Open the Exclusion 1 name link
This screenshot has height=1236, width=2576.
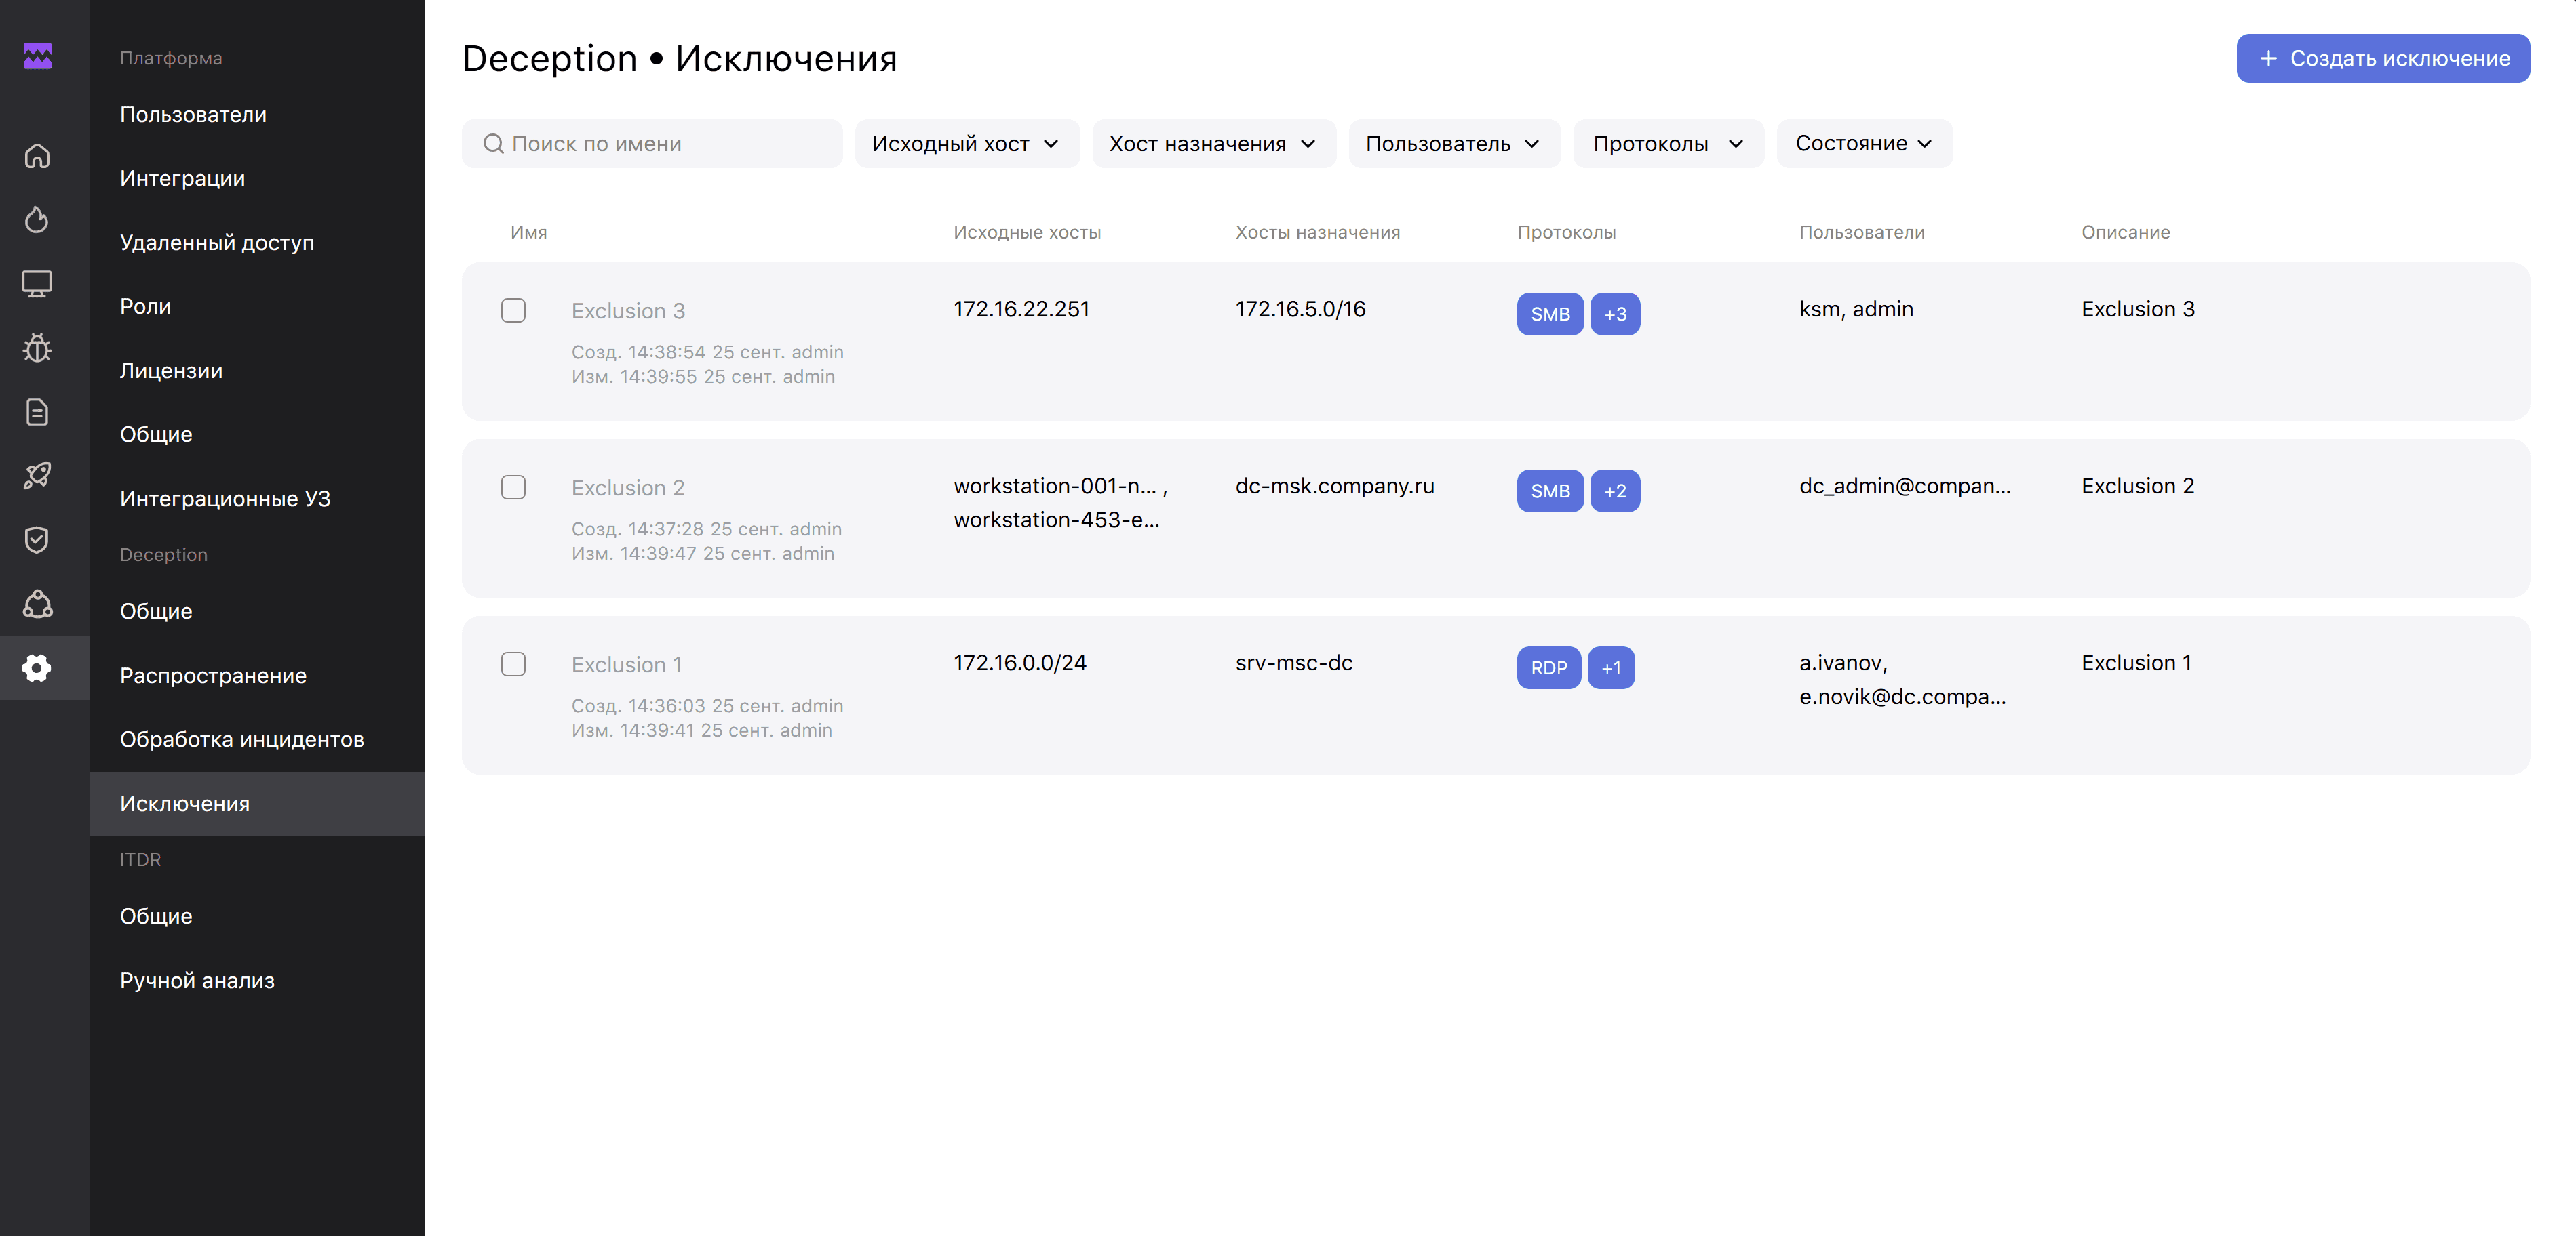[626, 665]
